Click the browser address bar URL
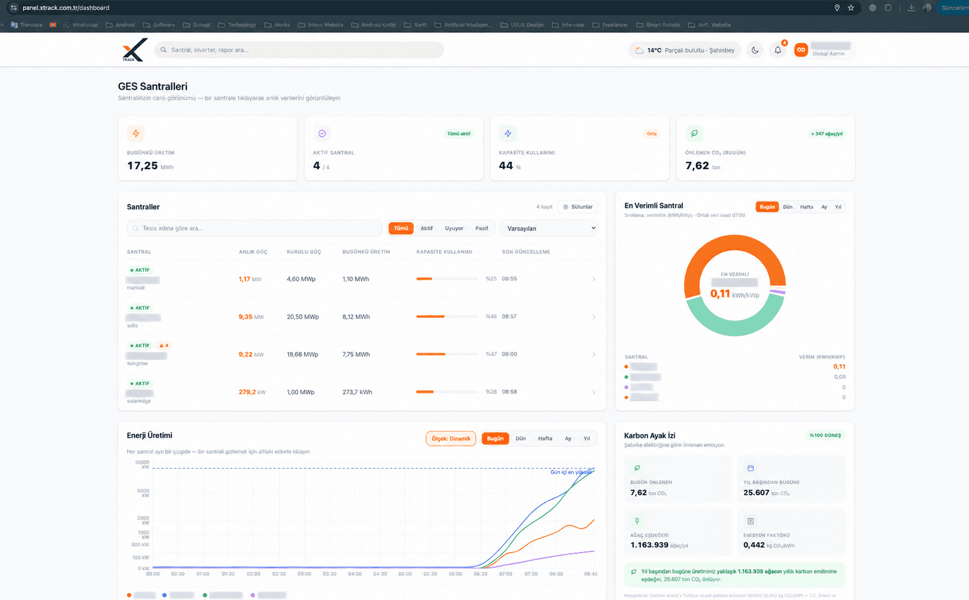The width and height of the screenshot is (969, 600). [x=66, y=8]
